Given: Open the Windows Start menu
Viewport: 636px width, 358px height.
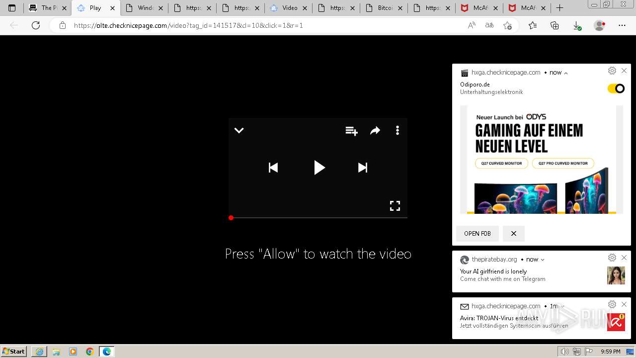Looking at the screenshot, I should pos(13,351).
